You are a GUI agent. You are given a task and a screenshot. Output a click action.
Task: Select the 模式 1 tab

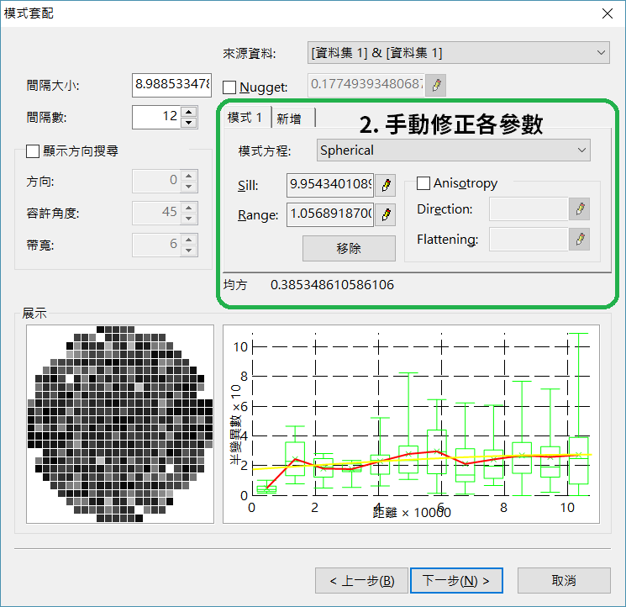[x=247, y=118]
